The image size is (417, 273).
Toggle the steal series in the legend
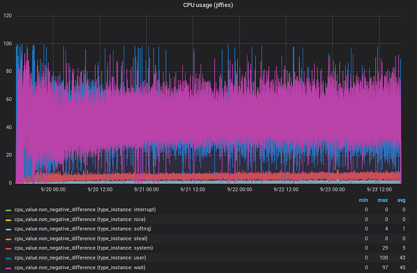81,239
